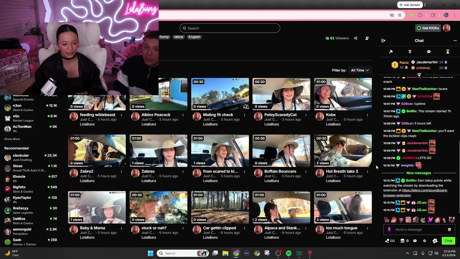This screenshot has height=259, width=460.
Task: Expand the chat leaderboard handle
Action: [x=419, y=74]
